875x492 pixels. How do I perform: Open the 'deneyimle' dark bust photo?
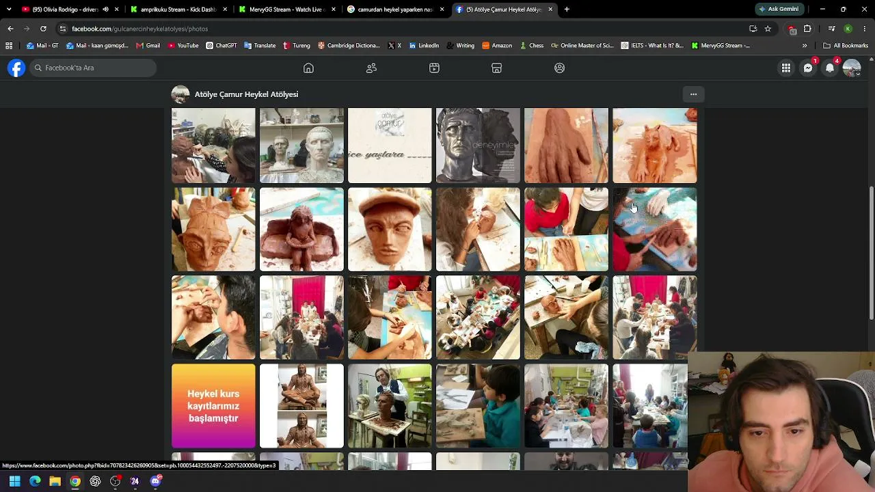[478, 146]
